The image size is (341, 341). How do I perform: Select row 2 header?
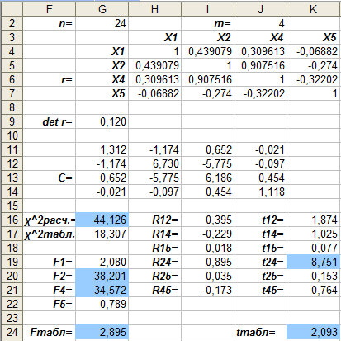point(12,23)
